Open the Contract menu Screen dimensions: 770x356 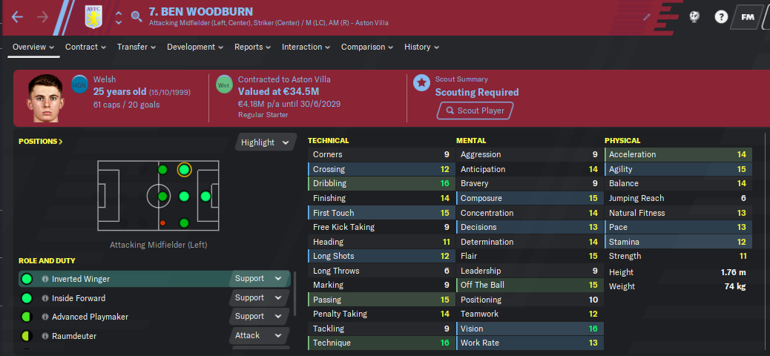[85, 47]
